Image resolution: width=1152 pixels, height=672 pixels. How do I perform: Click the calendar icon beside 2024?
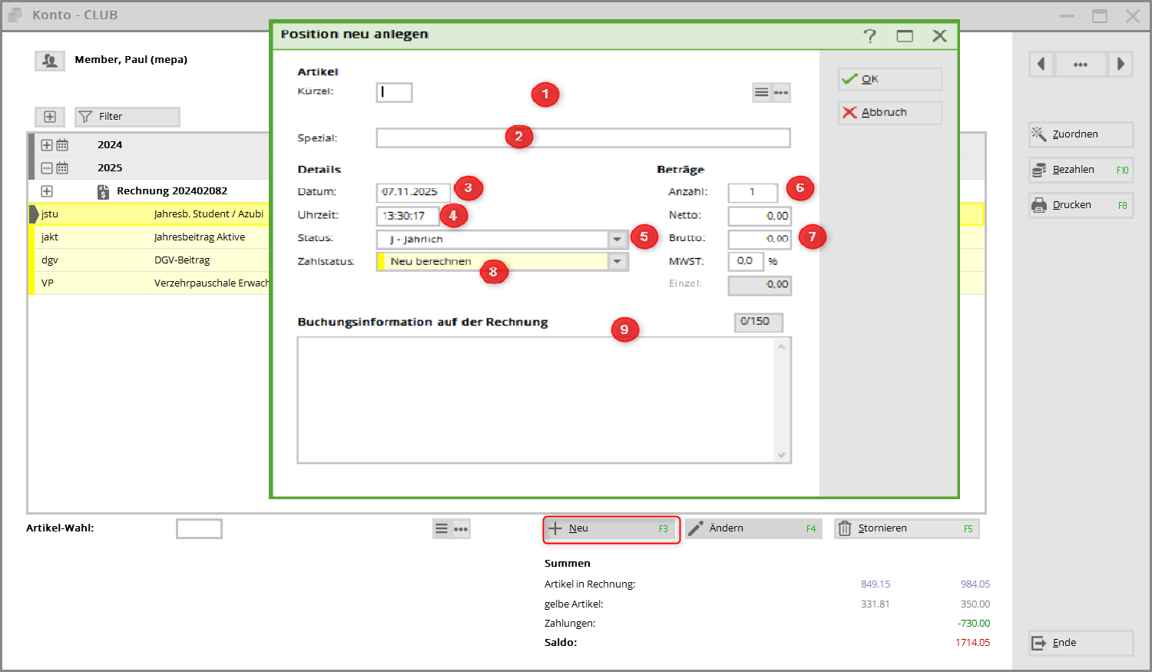pyautogui.click(x=62, y=145)
